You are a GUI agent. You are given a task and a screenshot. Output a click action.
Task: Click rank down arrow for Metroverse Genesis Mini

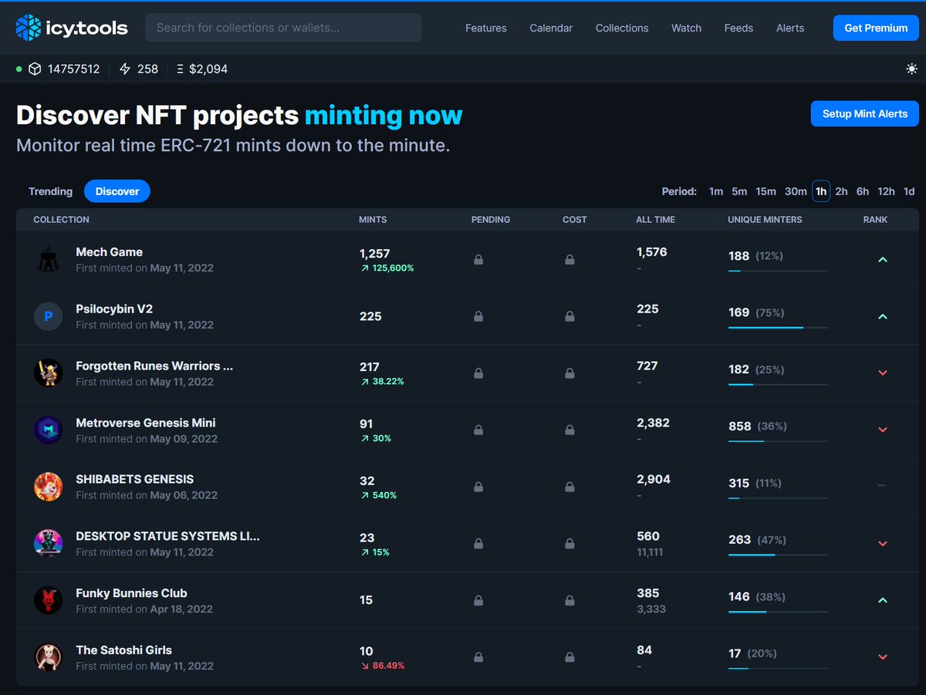[883, 430]
